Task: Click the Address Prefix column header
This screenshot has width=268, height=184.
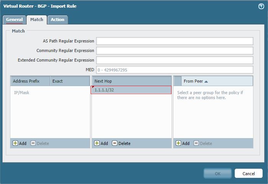Action: (30, 81)
